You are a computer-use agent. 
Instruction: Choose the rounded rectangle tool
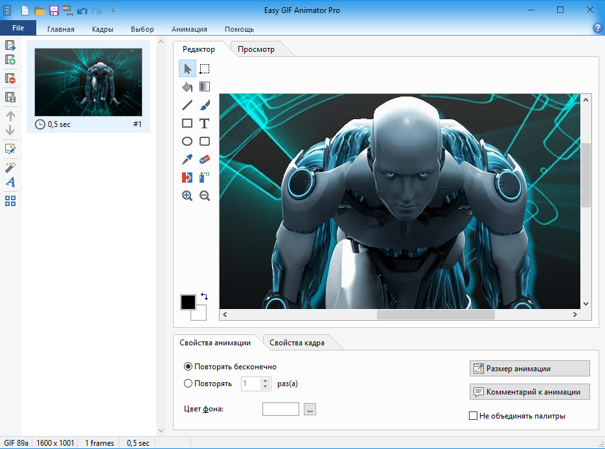[x=205, y=141]
